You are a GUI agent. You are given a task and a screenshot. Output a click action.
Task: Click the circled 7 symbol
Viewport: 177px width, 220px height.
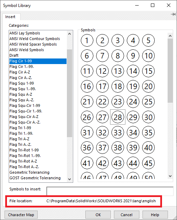pyautogui.click(x=102, y=56)
